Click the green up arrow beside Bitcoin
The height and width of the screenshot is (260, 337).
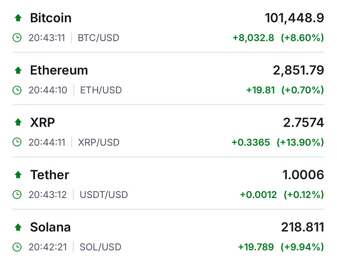pyautogui.click(x=18, y=18)
